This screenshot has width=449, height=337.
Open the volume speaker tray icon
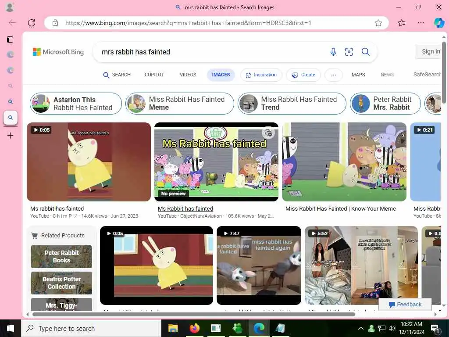[392, 328]
